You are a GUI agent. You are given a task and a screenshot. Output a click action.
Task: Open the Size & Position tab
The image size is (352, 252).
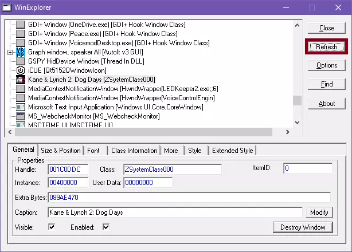[x=61, y=151]
